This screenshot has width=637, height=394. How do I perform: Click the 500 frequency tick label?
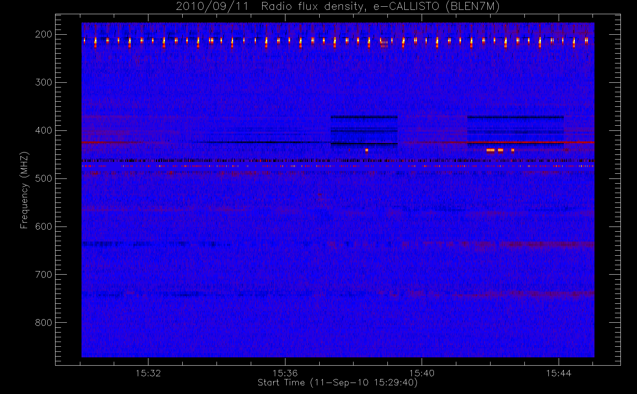[44, 178]
